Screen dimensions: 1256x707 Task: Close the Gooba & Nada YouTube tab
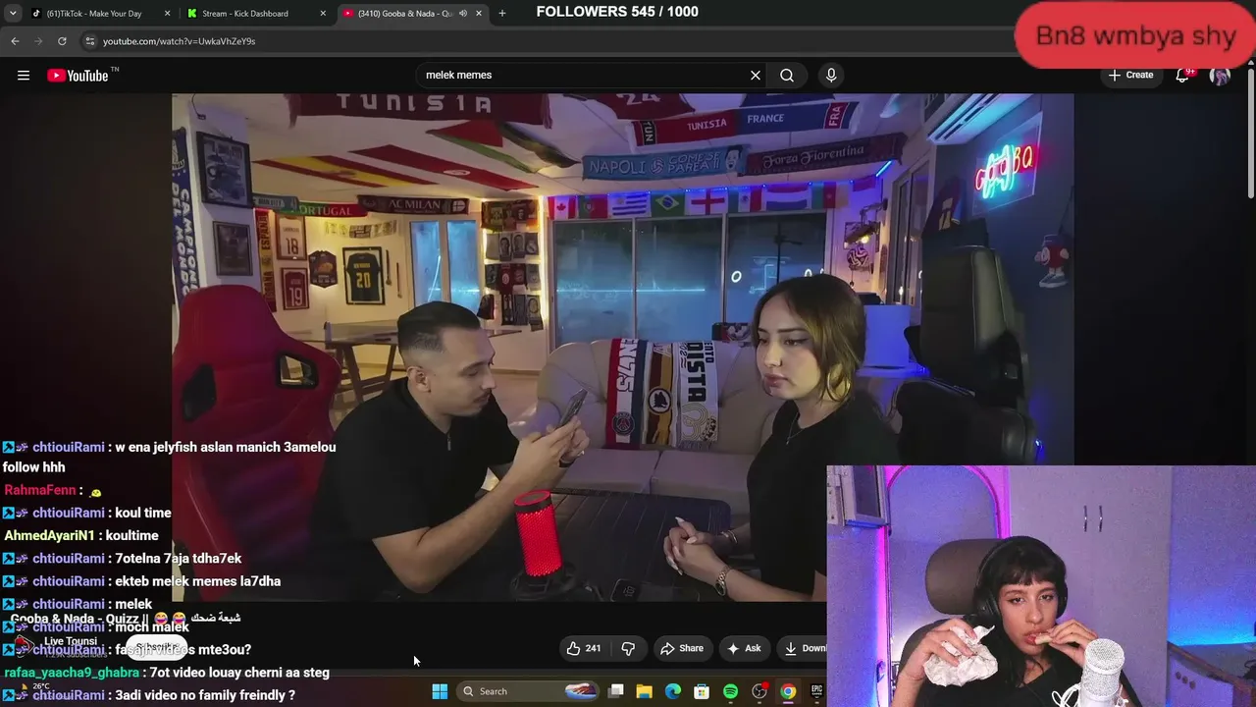tap(480, 14)
